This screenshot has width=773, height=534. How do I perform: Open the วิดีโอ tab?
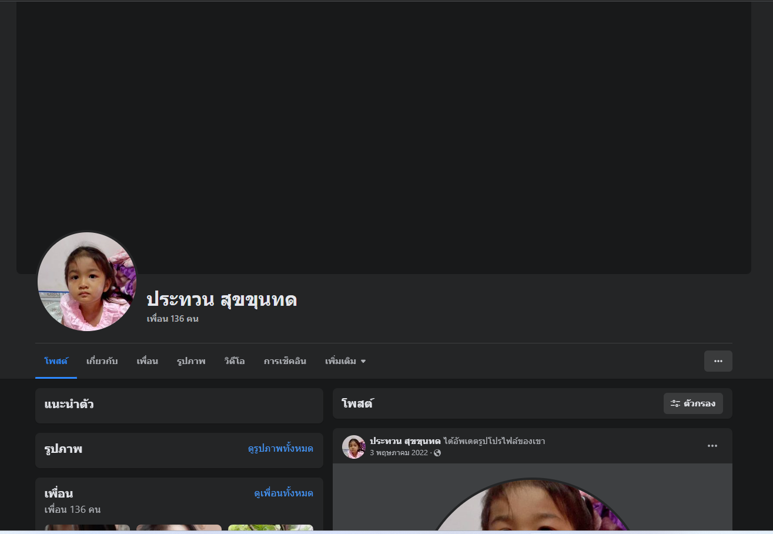click(235, 361)
